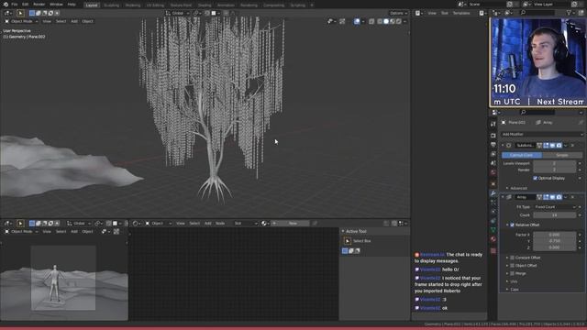
Task: Switch main viewport to solid shading
Action: 386,21
